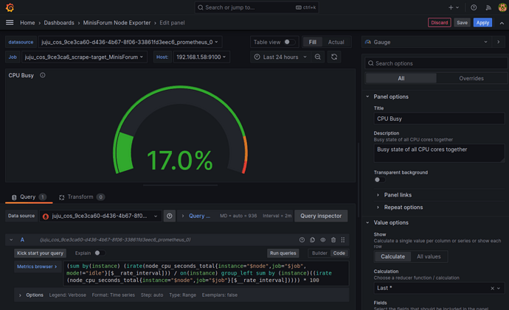Toggle query A visibility eye icon
Screen dimensions: 509x310
(x=322, y=240)
